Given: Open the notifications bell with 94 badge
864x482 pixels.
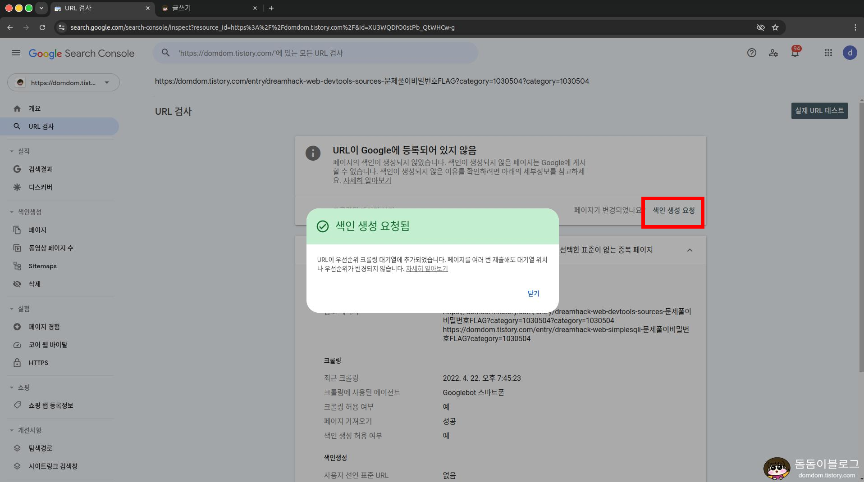Looking at the screenshot, I should tap(795, 53).
